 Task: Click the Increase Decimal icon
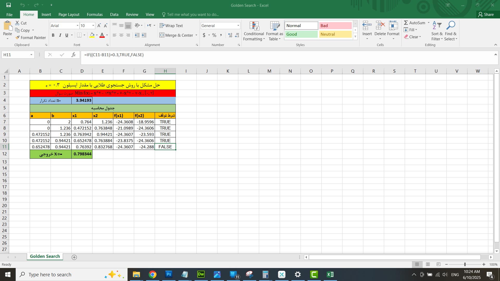(230, 35)
